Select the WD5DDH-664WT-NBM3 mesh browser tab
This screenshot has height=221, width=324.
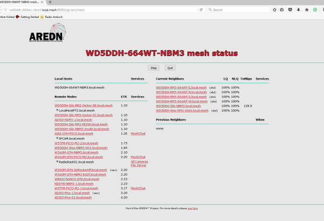pyautogui.click(x=22, y=2)
